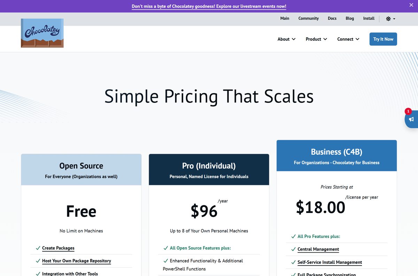
Task: Click the Business (C4B) plan heading
Action: point(336,152)
